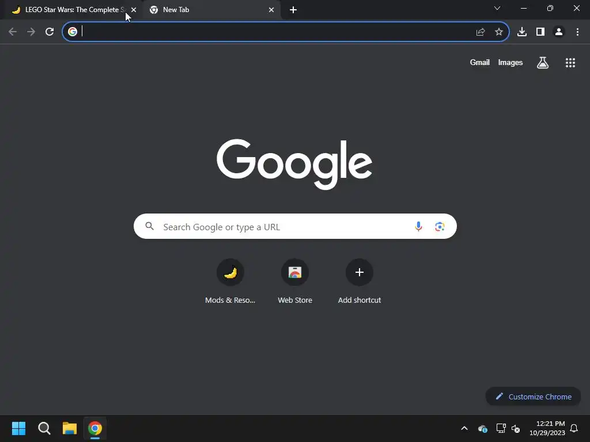Go forward using the forward arrow
The width and height of the screenshot is (590, 442).
tap(31, 32)
